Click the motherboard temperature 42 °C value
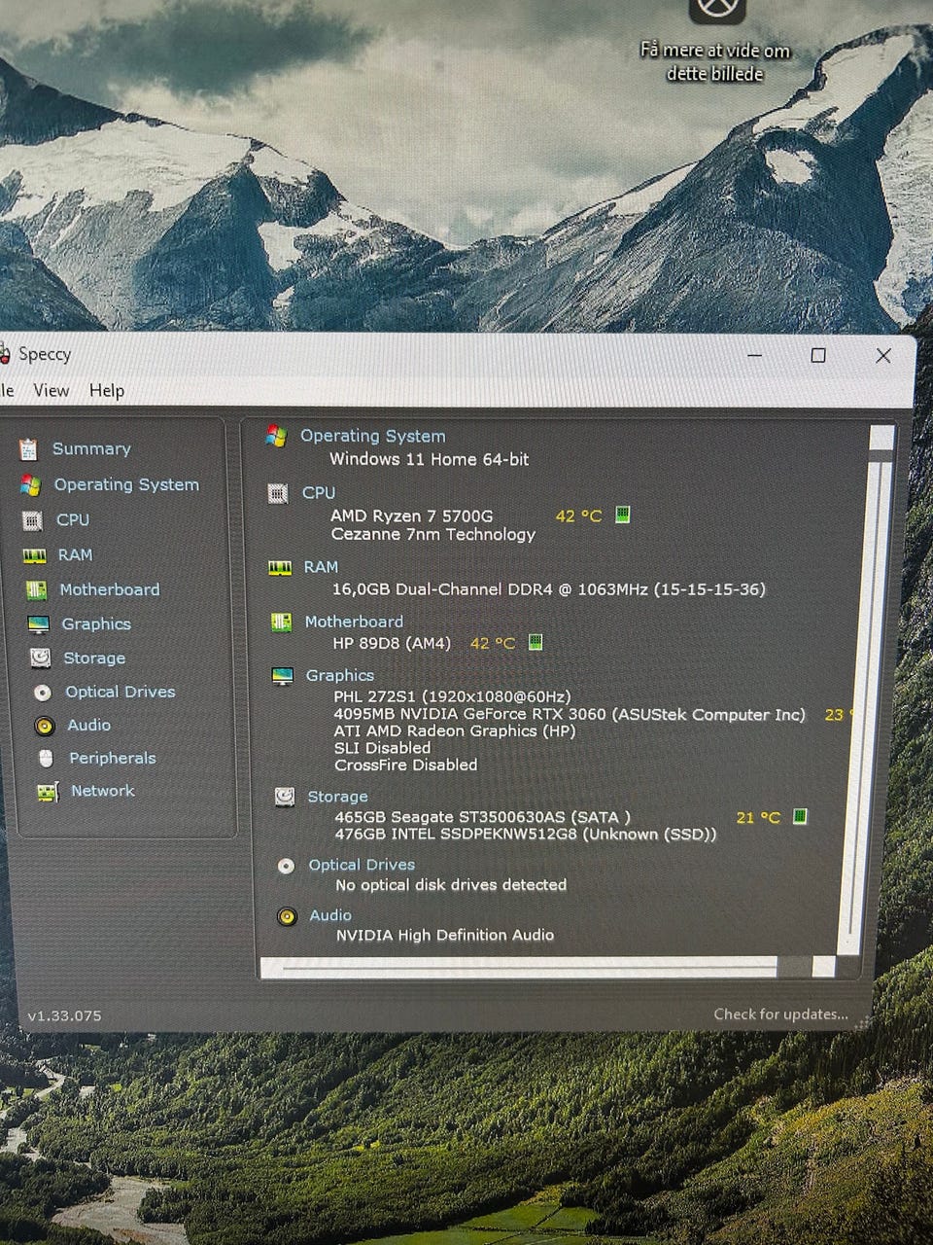The width and height of the screenshot is (933, 1245). [x=493, y=643]
